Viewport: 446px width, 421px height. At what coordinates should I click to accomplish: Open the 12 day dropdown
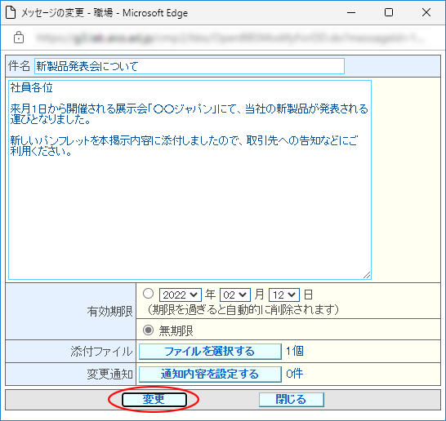[284, 295]
